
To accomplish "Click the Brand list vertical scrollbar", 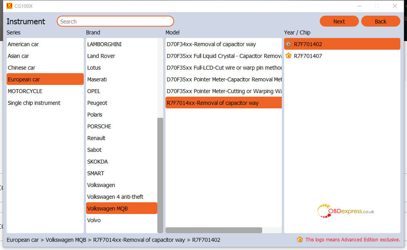I will (x=160, y=175).
